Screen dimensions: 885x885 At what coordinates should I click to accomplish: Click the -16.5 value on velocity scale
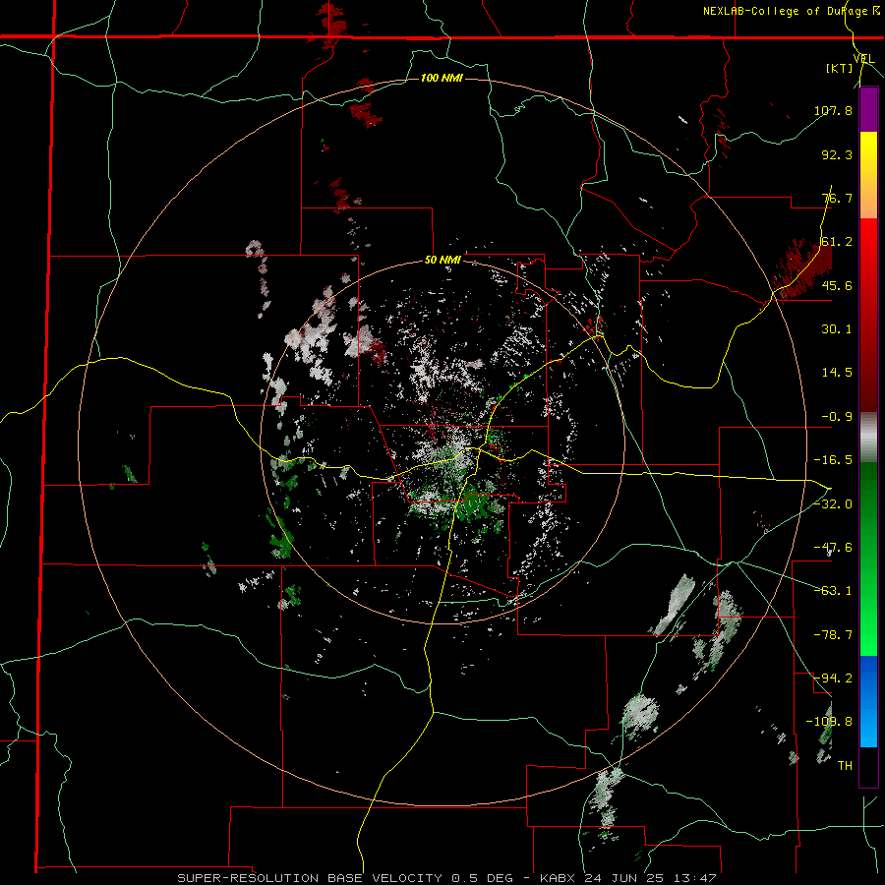(x=833, y=460)
